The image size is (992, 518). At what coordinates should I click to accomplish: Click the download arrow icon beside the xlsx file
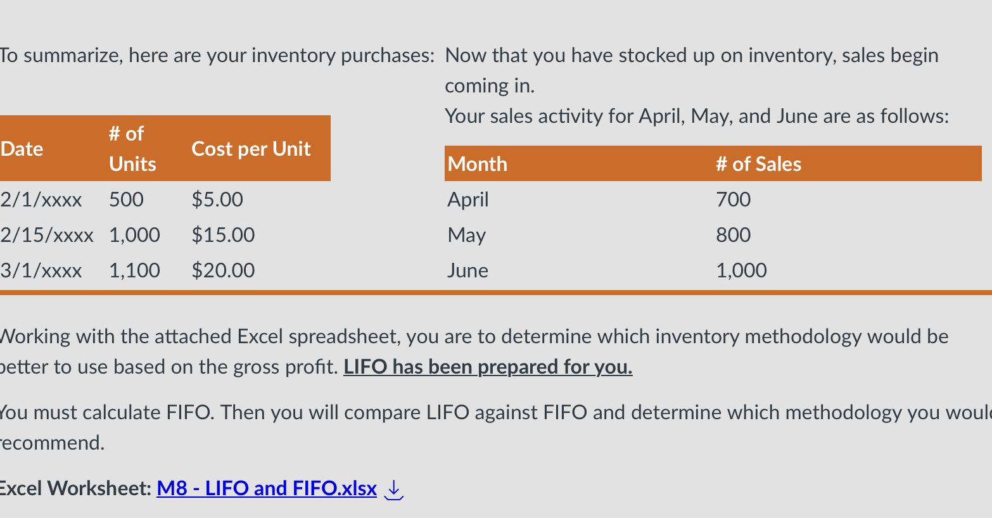pyautogui.click(x=394, y=490)
